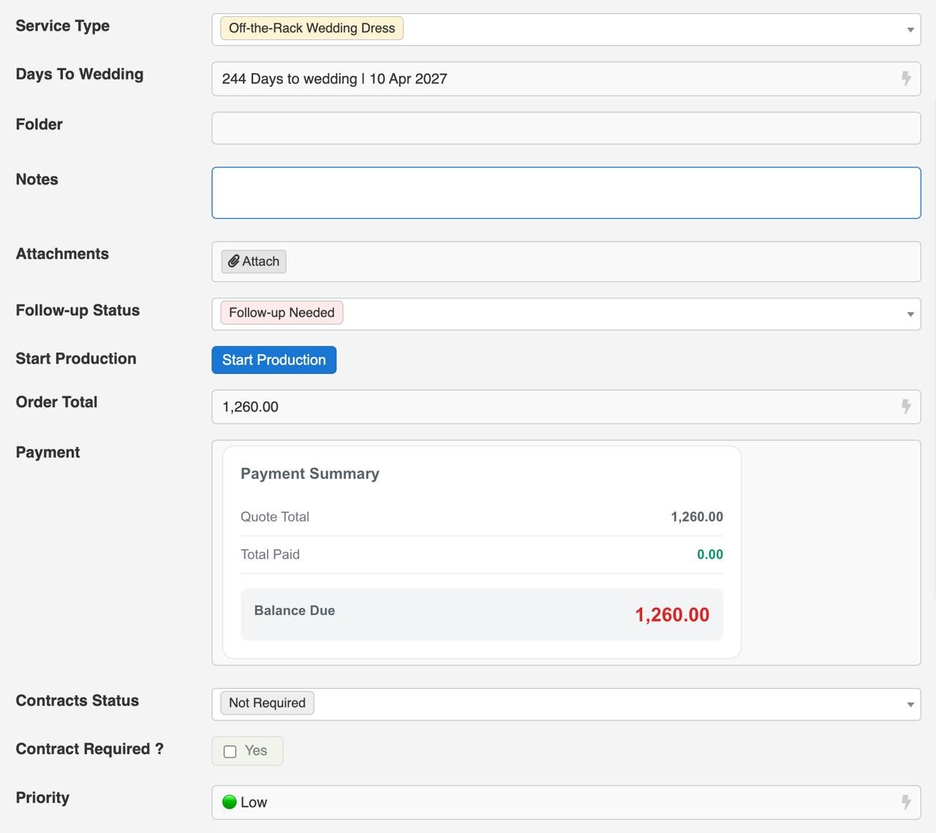
Task: Click the lightning icon in Days To Wedding field
Action: [906, 78]
